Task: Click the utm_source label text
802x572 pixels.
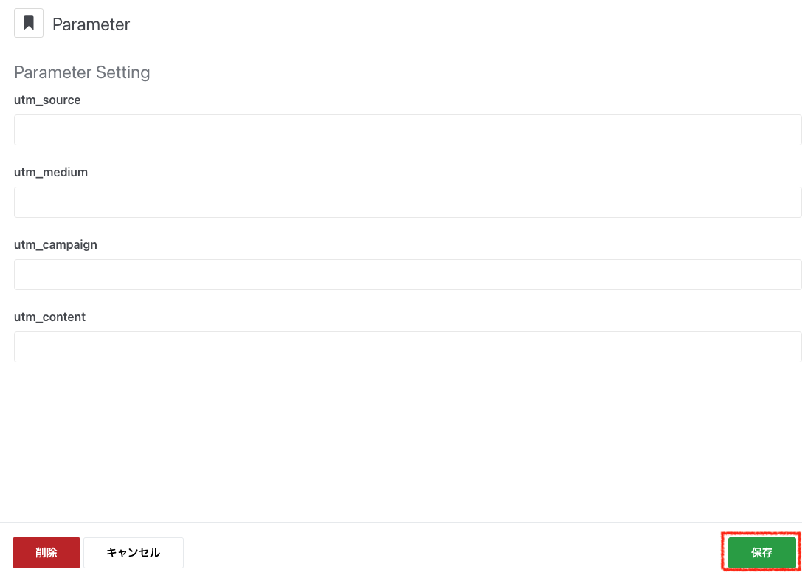Action: pyautogui.click(x=47, y=100)
